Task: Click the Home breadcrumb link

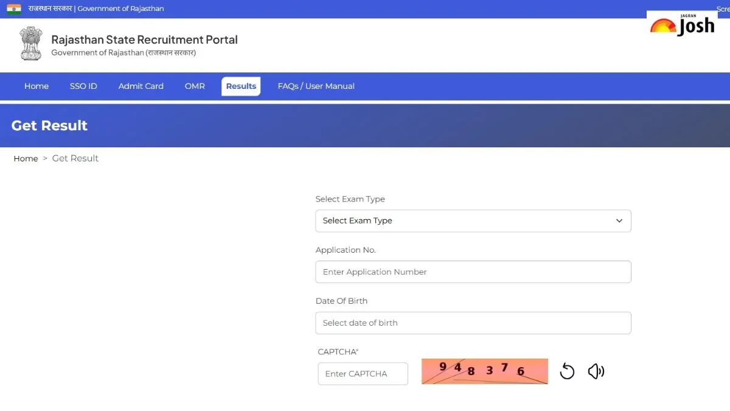Action: pyautogui.click(x=26, y=158)
